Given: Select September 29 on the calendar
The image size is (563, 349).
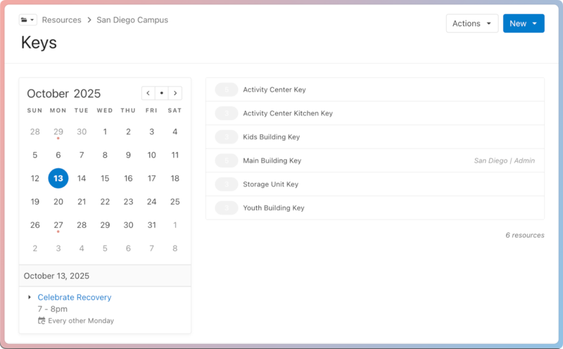Looking at the screenshot, I should [x=58, y=132].
